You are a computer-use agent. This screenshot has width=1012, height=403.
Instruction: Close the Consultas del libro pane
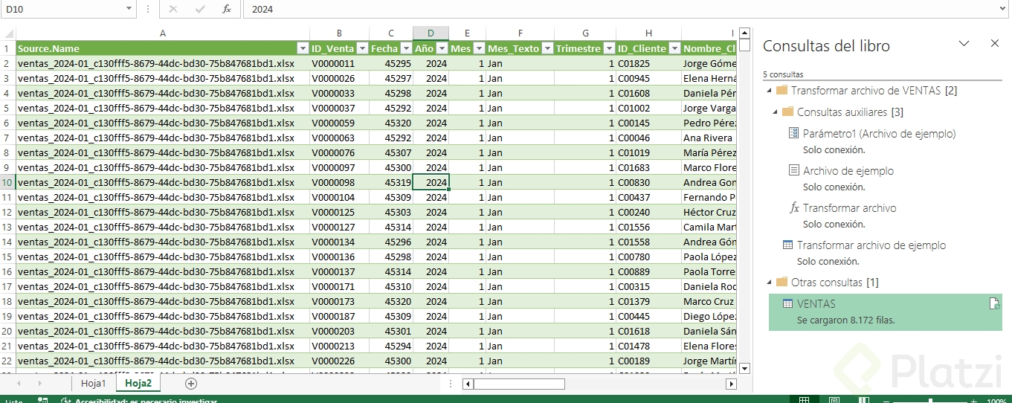pos(995,44)
